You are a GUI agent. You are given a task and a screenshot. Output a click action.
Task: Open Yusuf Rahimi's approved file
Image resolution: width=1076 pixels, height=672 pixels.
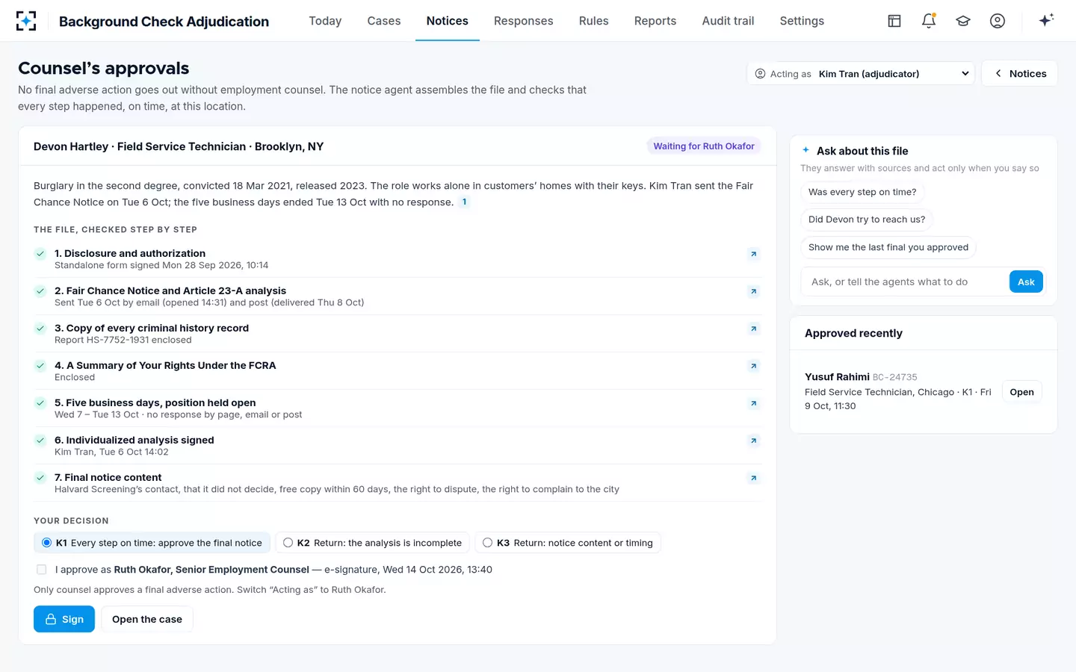pos(1021,392)
